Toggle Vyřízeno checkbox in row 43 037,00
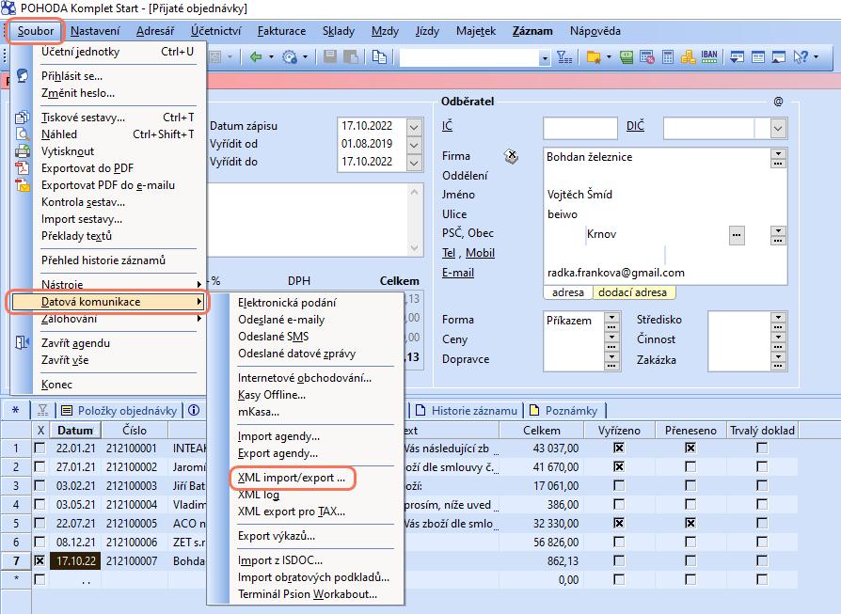 pyautogui.click(x=619, y=448)
